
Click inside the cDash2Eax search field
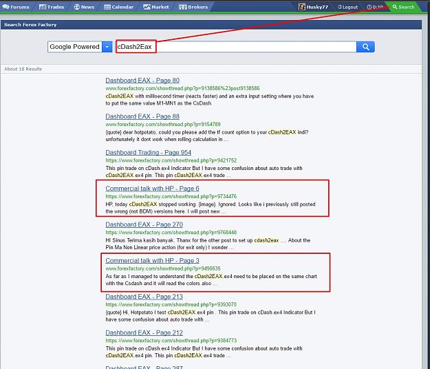[236, 47]
